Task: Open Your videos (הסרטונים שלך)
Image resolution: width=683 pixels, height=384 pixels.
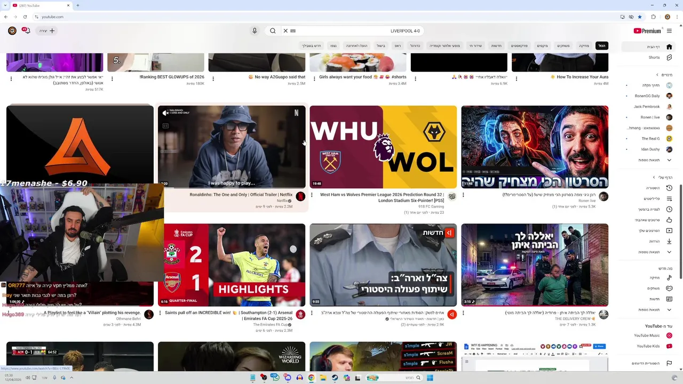Action: [x=648, y=231]
